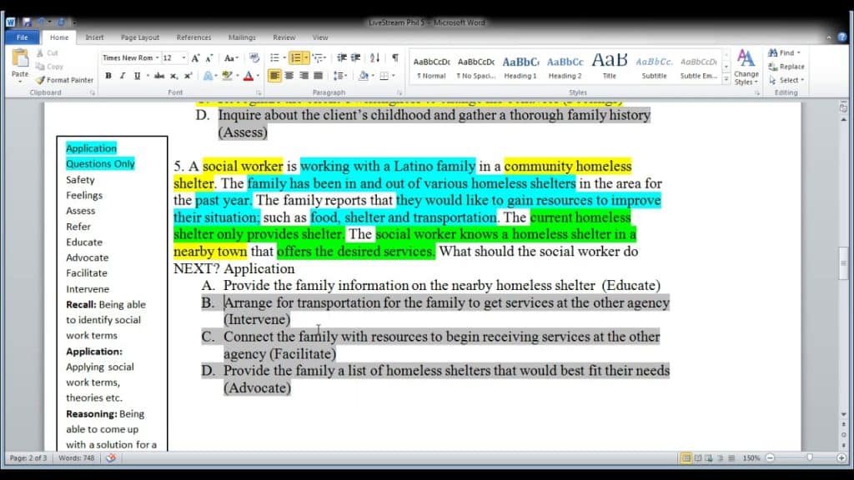This screenshot has width=854, height=480.
Task: Clear formatting in Font group
Action: click(254, 57)
